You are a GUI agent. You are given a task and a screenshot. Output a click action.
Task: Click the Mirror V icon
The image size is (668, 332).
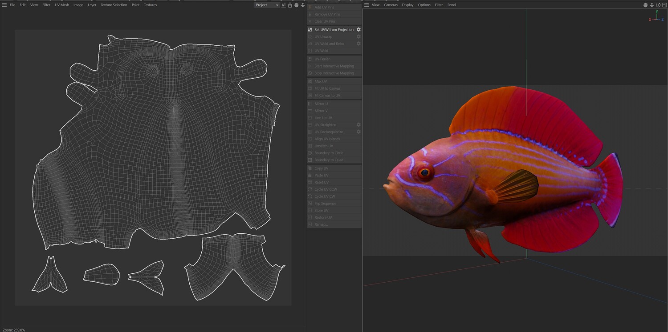[x=310, y=111]
